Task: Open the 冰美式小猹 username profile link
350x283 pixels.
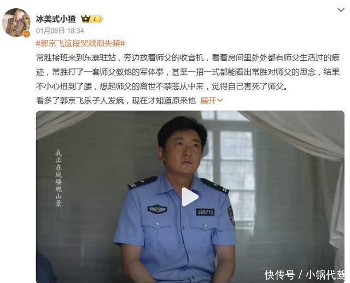Action: [x=56, y=19]
